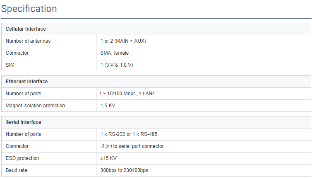Image resolution: width=312 pixels, height=179 pixels.
Task: Click the Magnet isolation protection label
Action: (35, 105)
